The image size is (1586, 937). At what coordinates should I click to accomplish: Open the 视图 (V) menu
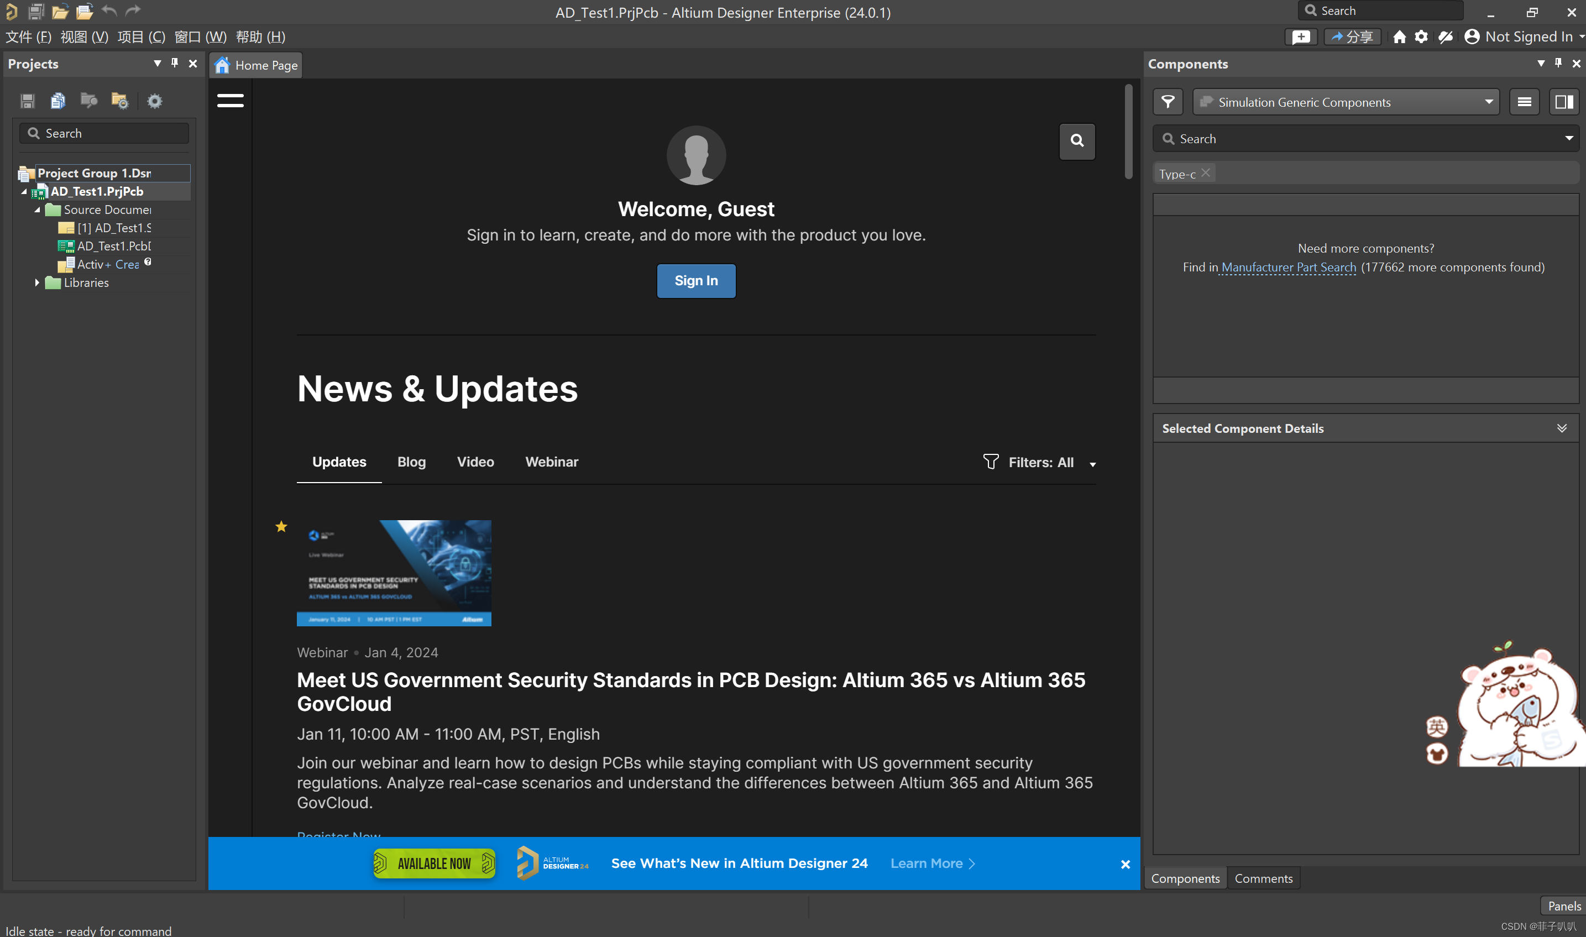point(85,36)
